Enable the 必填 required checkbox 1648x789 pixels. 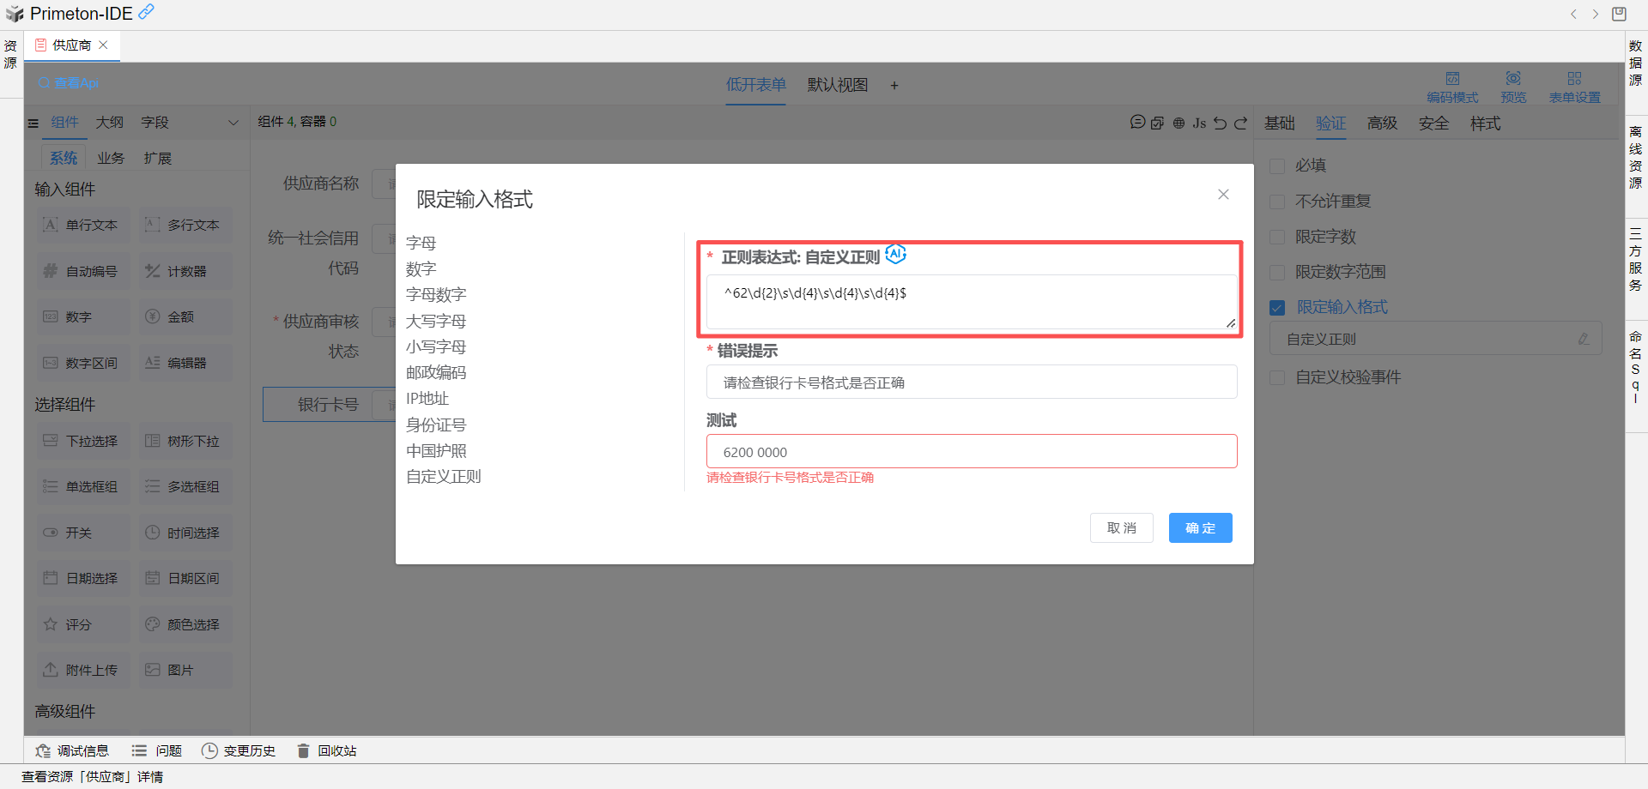point(1276,166)
